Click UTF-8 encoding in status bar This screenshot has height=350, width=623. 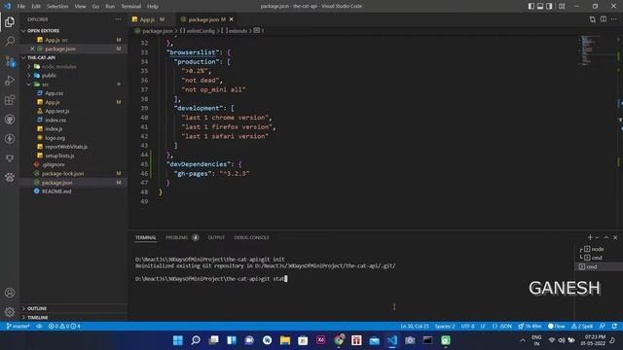(x=467, y=327)
